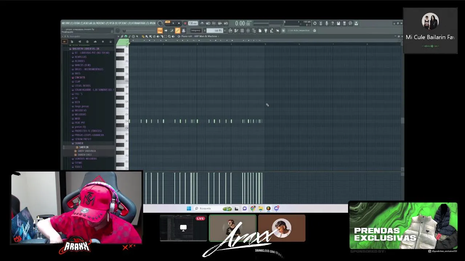Select SAKER SANDUNGA in browser

(86, 151)
